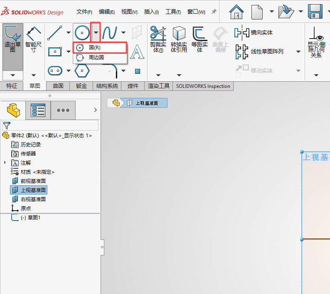Image resolution: width=330 pixels, height=294 pixels.
Task: Select the Spline curve tool
Action: 109,32
